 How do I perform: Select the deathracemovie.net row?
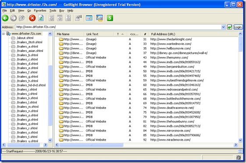click(x=146, y=108)
